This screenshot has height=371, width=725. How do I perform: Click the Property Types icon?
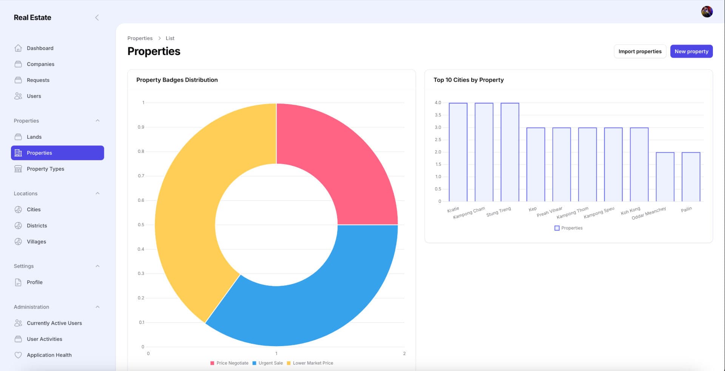pyautogui.click(x=18, y=169)
